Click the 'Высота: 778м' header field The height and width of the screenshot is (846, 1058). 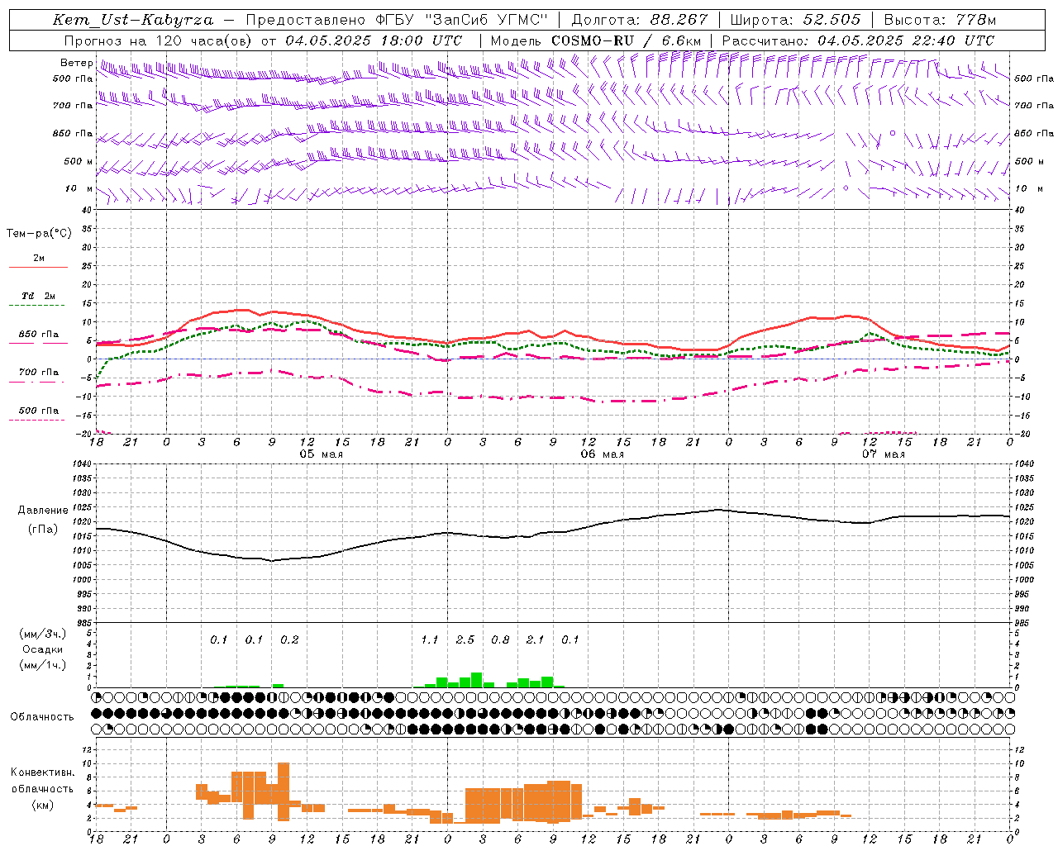tap(940, 20)
